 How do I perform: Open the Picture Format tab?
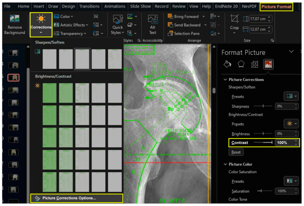pos(276,7)
